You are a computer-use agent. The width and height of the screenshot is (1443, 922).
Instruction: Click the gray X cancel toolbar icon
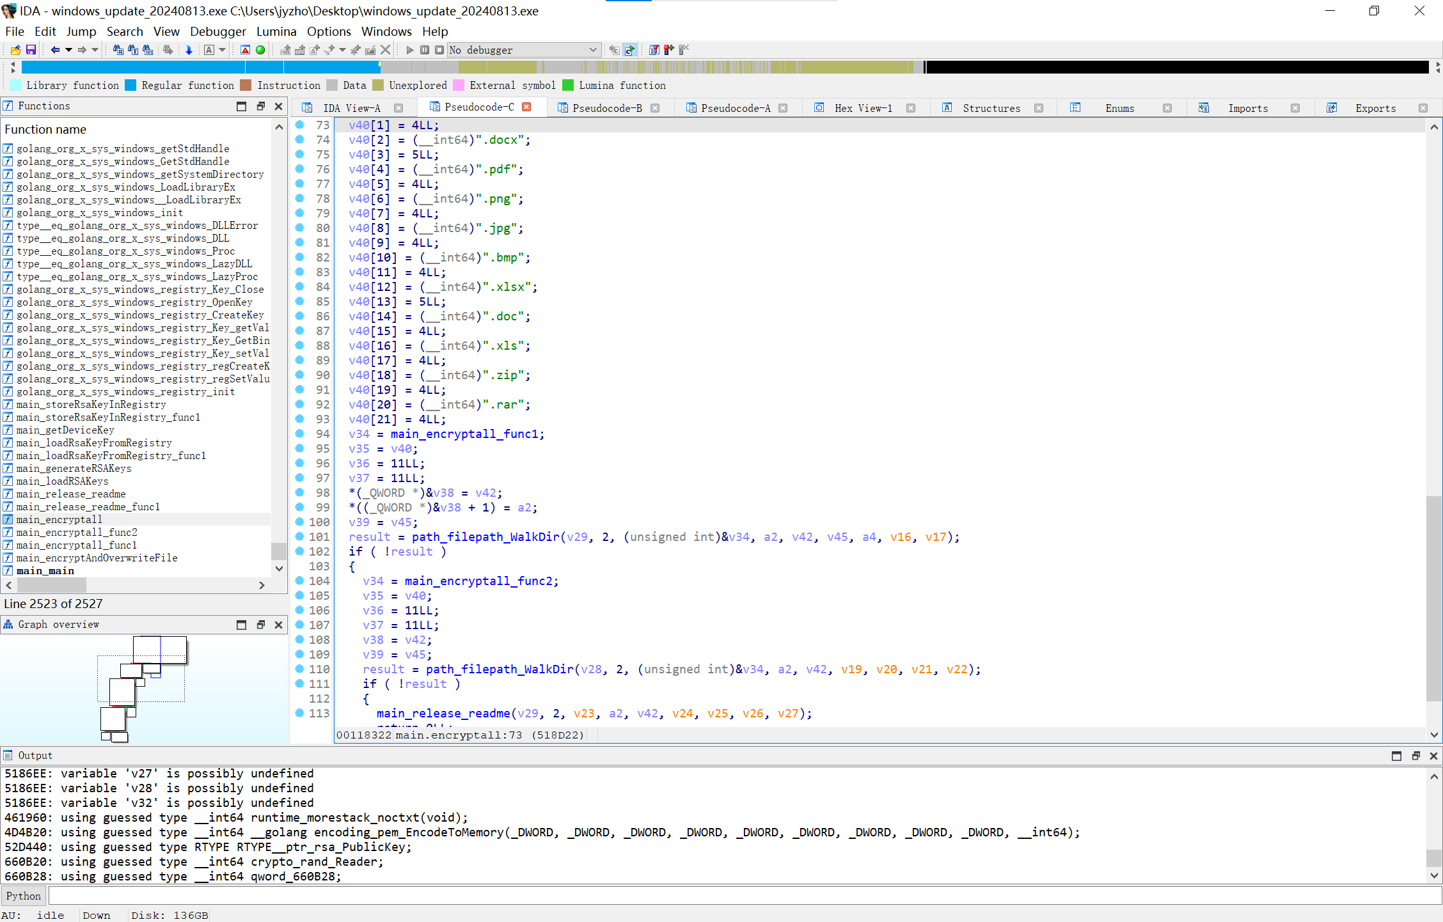click(385, 50)
